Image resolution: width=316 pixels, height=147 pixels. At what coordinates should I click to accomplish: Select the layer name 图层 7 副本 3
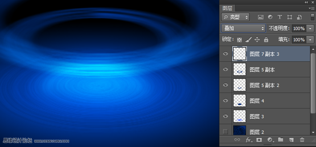265,54
